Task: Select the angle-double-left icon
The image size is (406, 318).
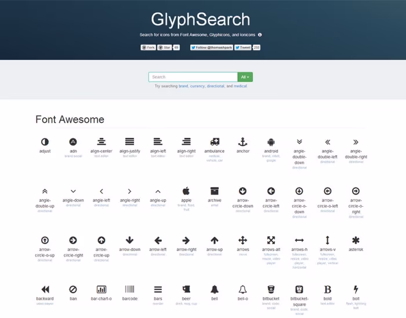Action: 328,142
